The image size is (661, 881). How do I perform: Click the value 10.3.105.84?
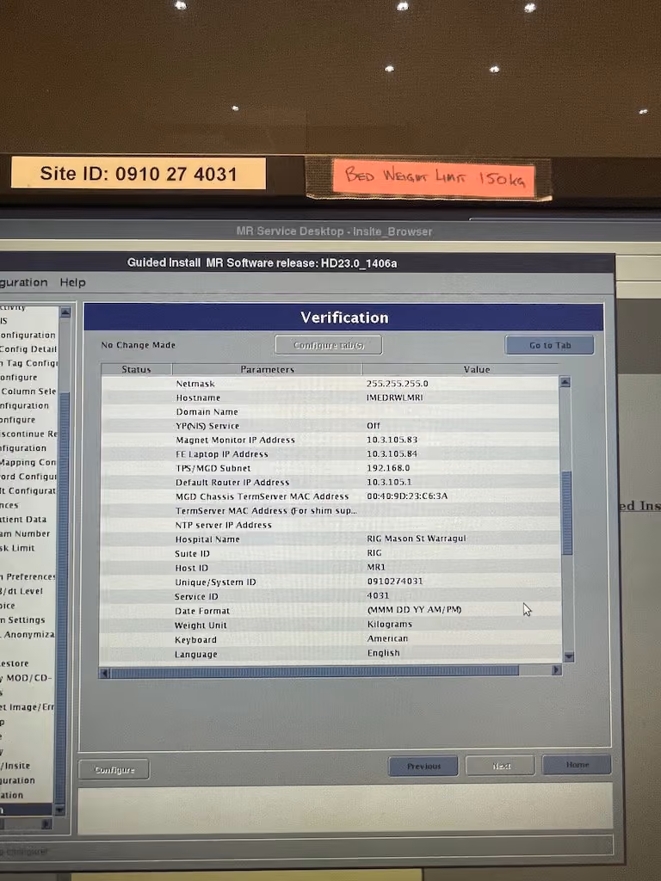point(392,453)
